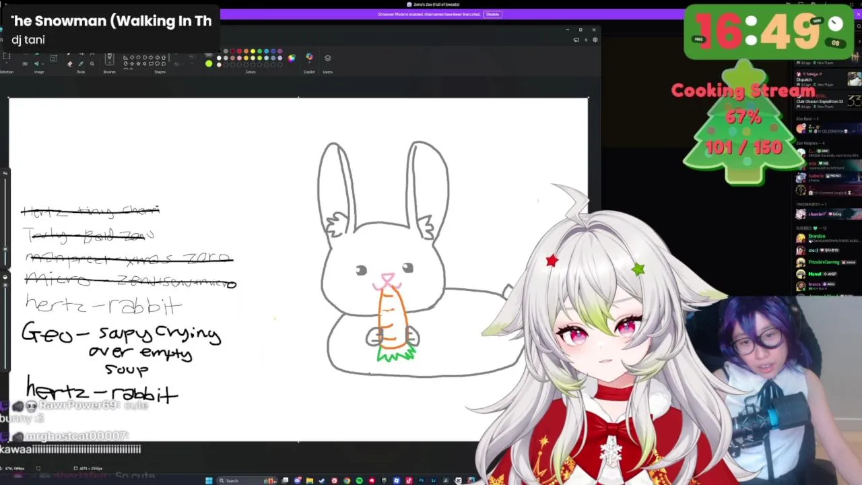Select member Isabelle in Discord list
The image size is (862, 485).
point(827,177)
